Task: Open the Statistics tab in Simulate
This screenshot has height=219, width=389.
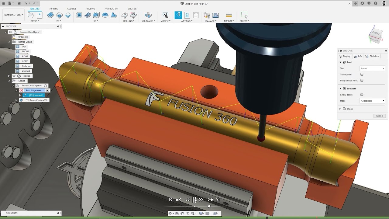Action: (372, 56)
